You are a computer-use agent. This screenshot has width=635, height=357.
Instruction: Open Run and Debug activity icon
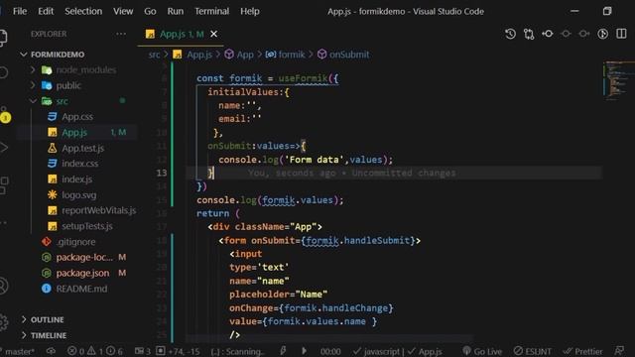click(4, 148)
